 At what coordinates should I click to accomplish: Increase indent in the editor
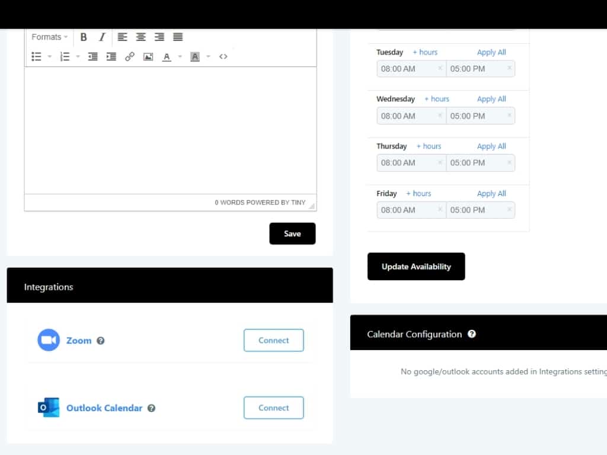[x=111, y=56]
